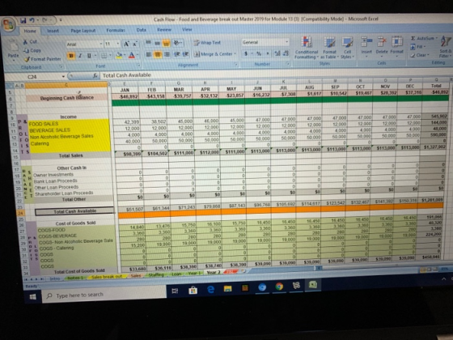Click Increase Decimal icon
This screenshot has height=340, width=453.
pos(277,53)
